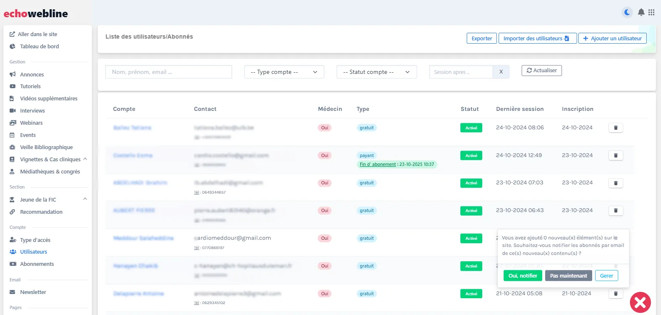Click Activé status for session 23-10-2024 07:03
Viewport: 661px width, 315px height.
pyautogui.click(x=471, y=183)
